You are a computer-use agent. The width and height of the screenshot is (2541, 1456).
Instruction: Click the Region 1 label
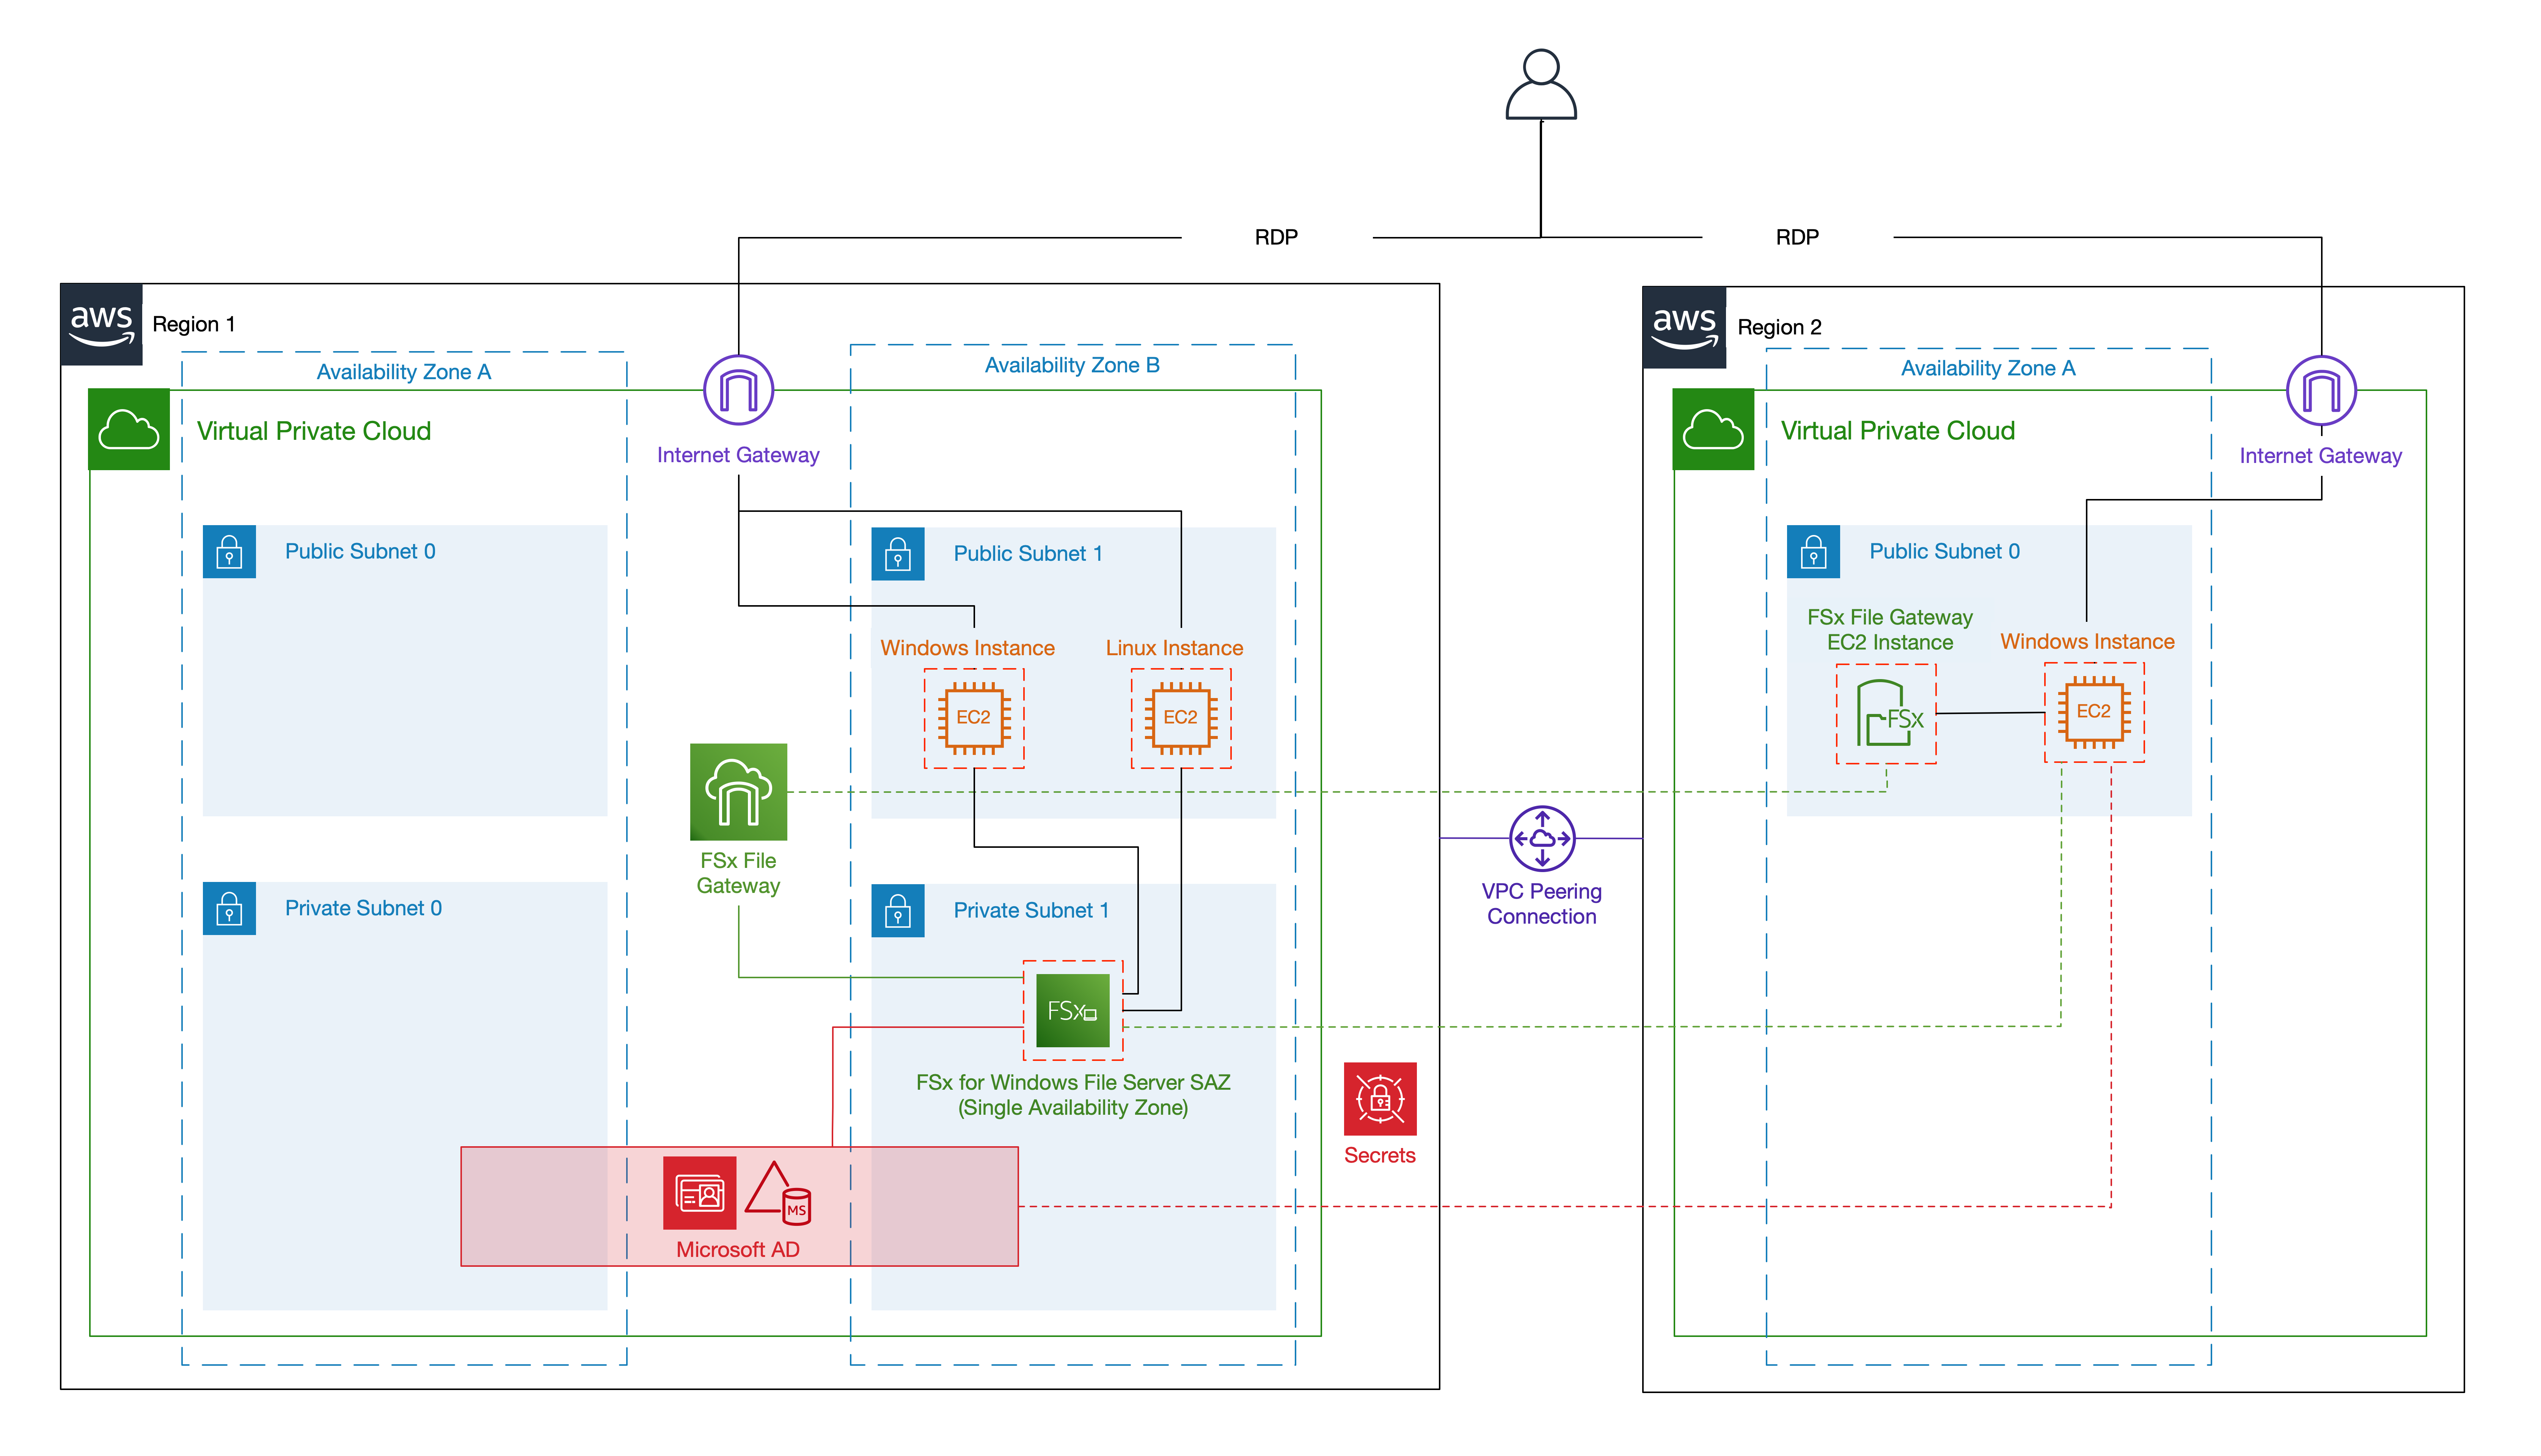tap(194, 324)
